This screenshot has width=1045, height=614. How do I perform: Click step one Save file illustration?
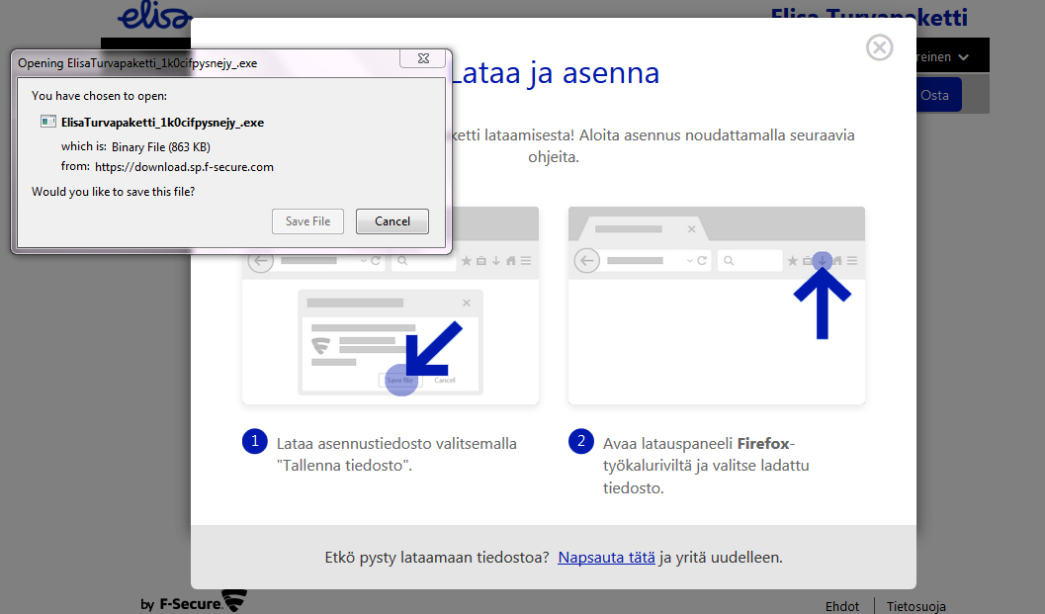coord(390,306)
